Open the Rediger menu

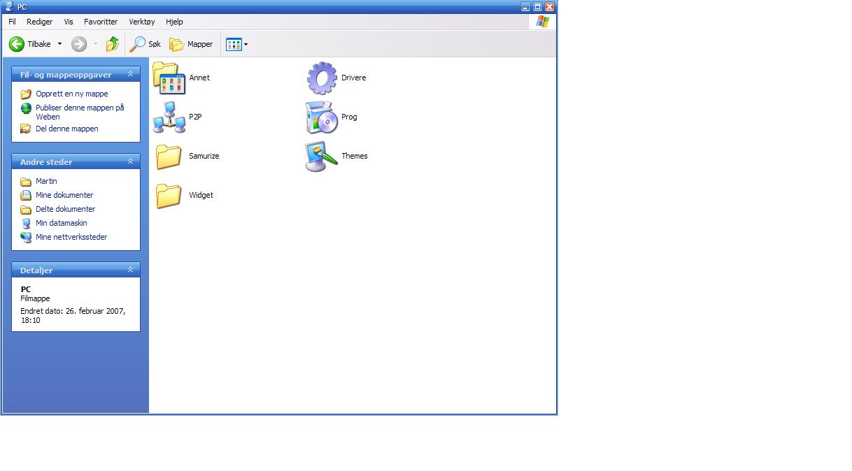(40, 22)
